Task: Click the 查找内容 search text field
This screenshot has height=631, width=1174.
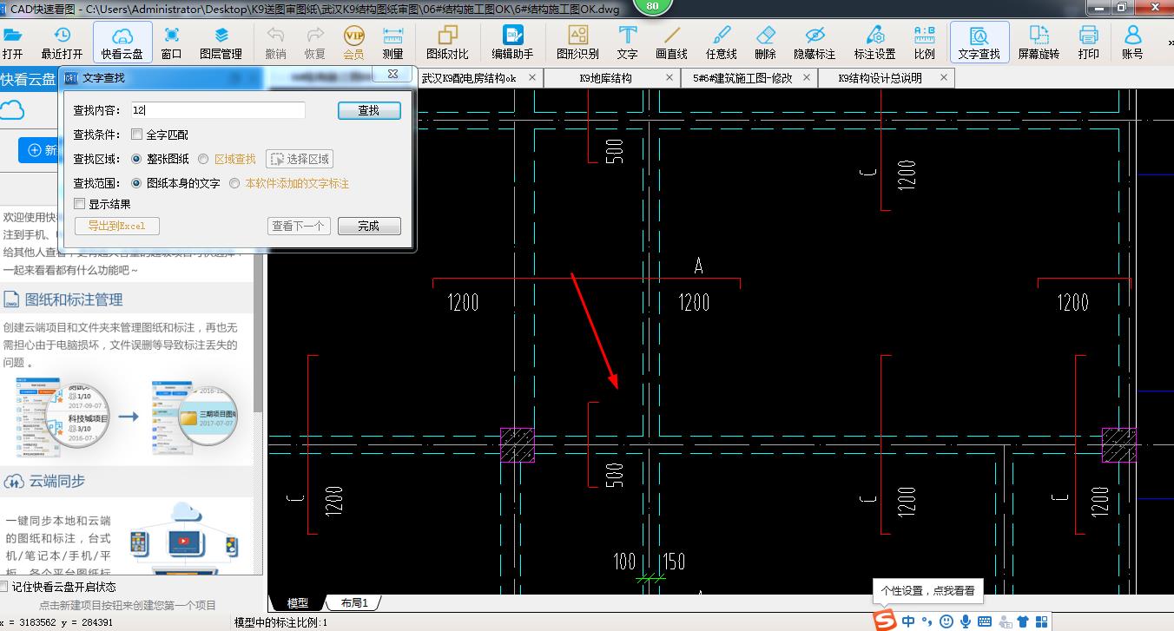Action: pos(218,110)
